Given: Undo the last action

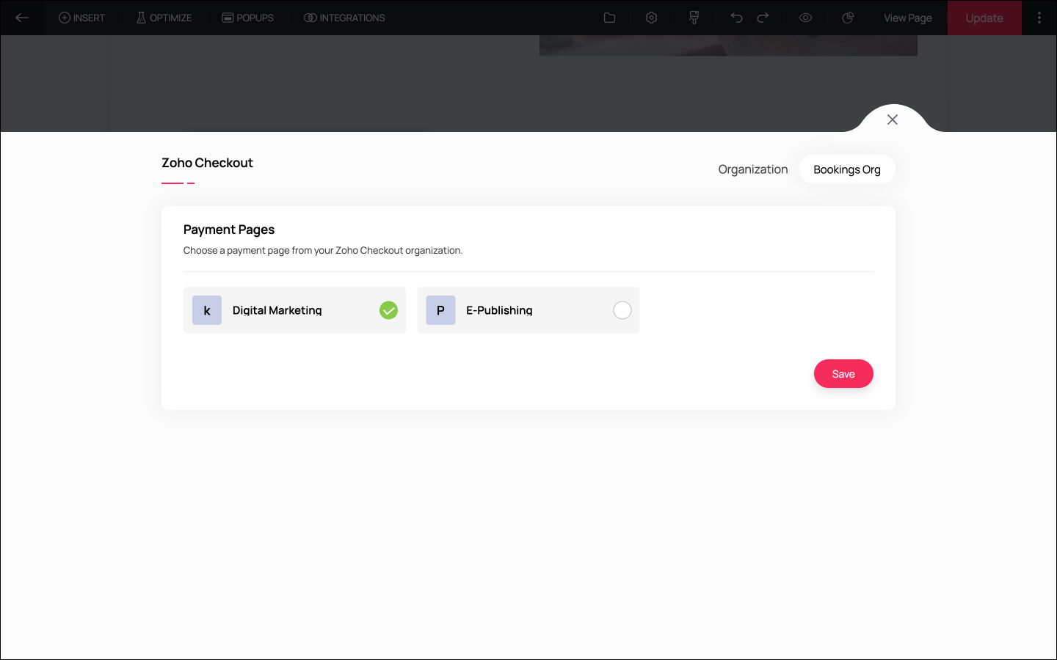Looking at the screenshot, I should click(x=736, y=18).
